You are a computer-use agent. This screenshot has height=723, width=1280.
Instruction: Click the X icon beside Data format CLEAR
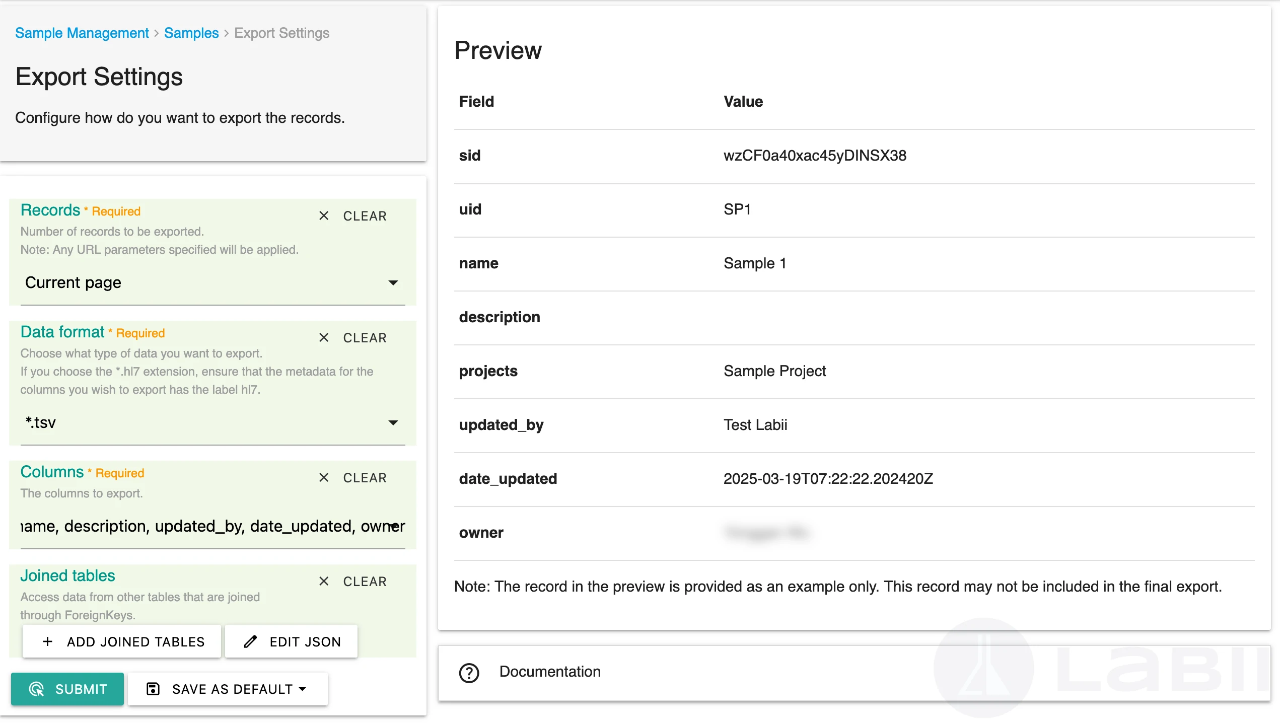click(x=324, y=338)
